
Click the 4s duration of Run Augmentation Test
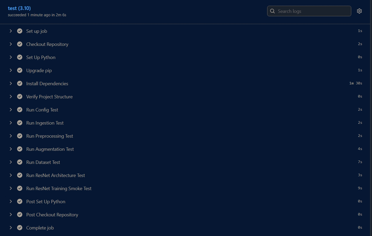[360, 149]
